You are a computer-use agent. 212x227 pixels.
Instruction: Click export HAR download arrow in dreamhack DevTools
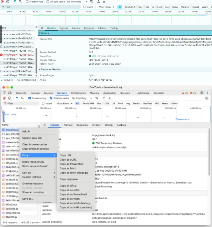pos(109,98)
